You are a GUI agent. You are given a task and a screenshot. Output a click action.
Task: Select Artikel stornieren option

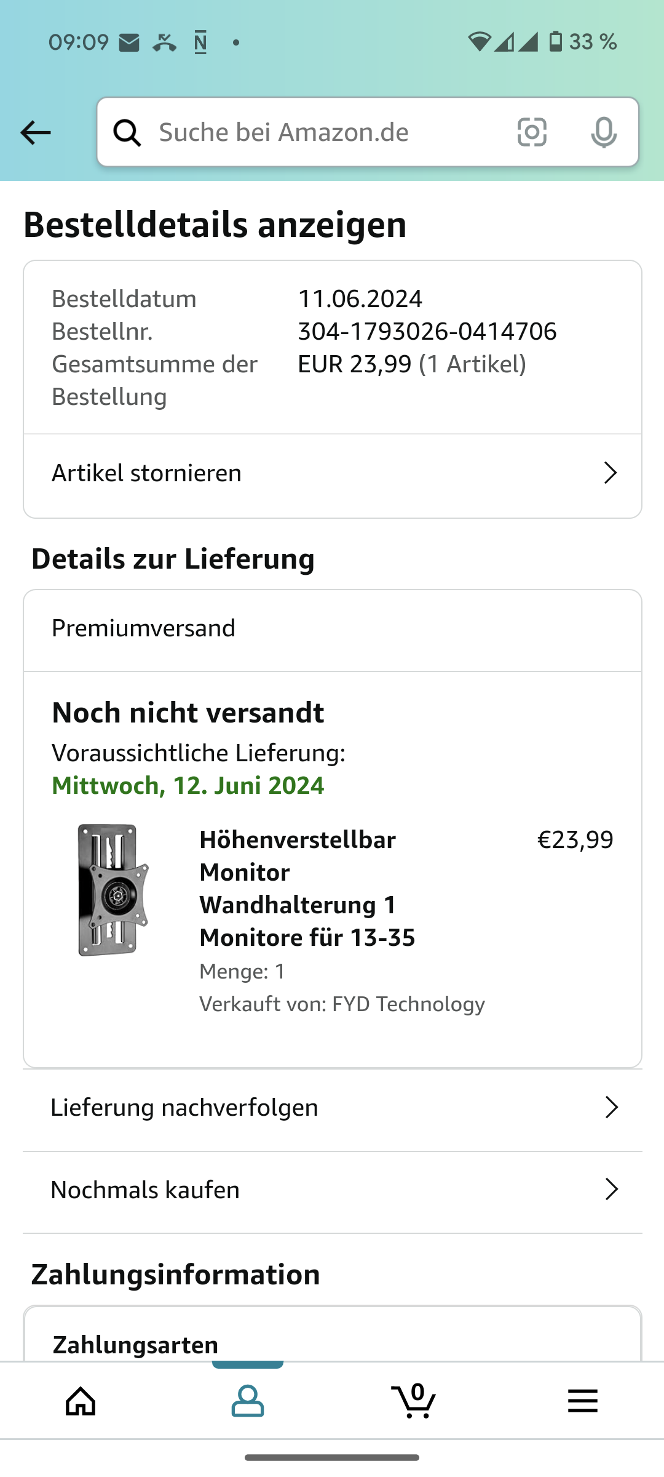pos(147,473)
